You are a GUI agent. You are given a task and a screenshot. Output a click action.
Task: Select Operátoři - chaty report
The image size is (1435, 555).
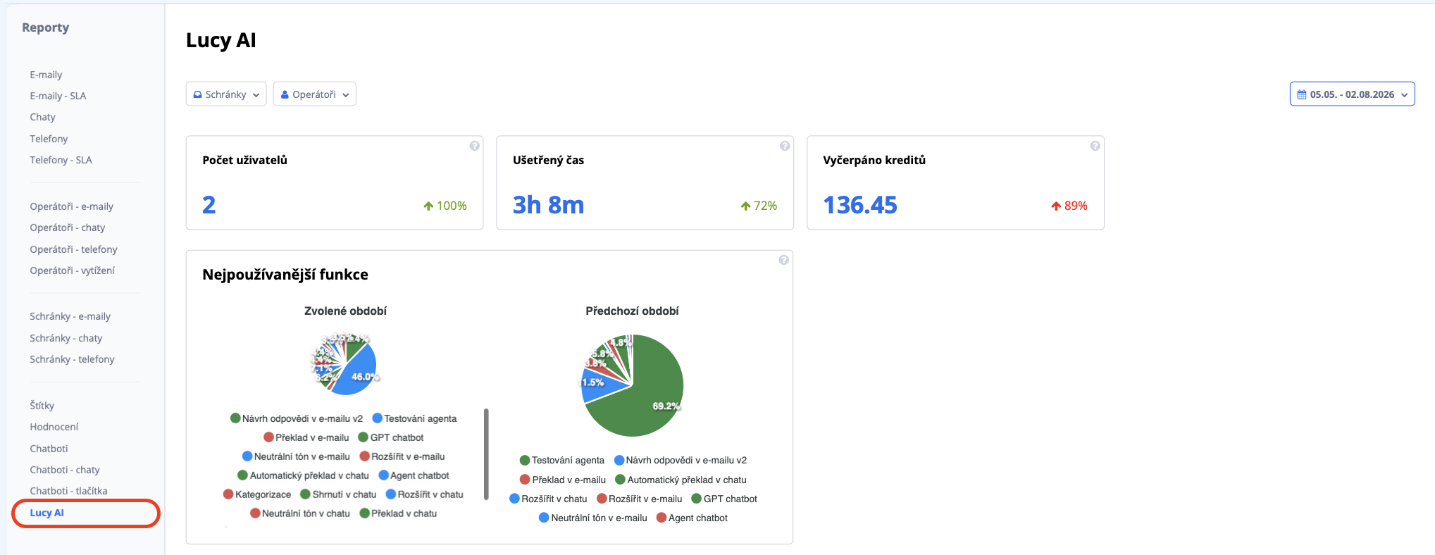coord(67,227)
